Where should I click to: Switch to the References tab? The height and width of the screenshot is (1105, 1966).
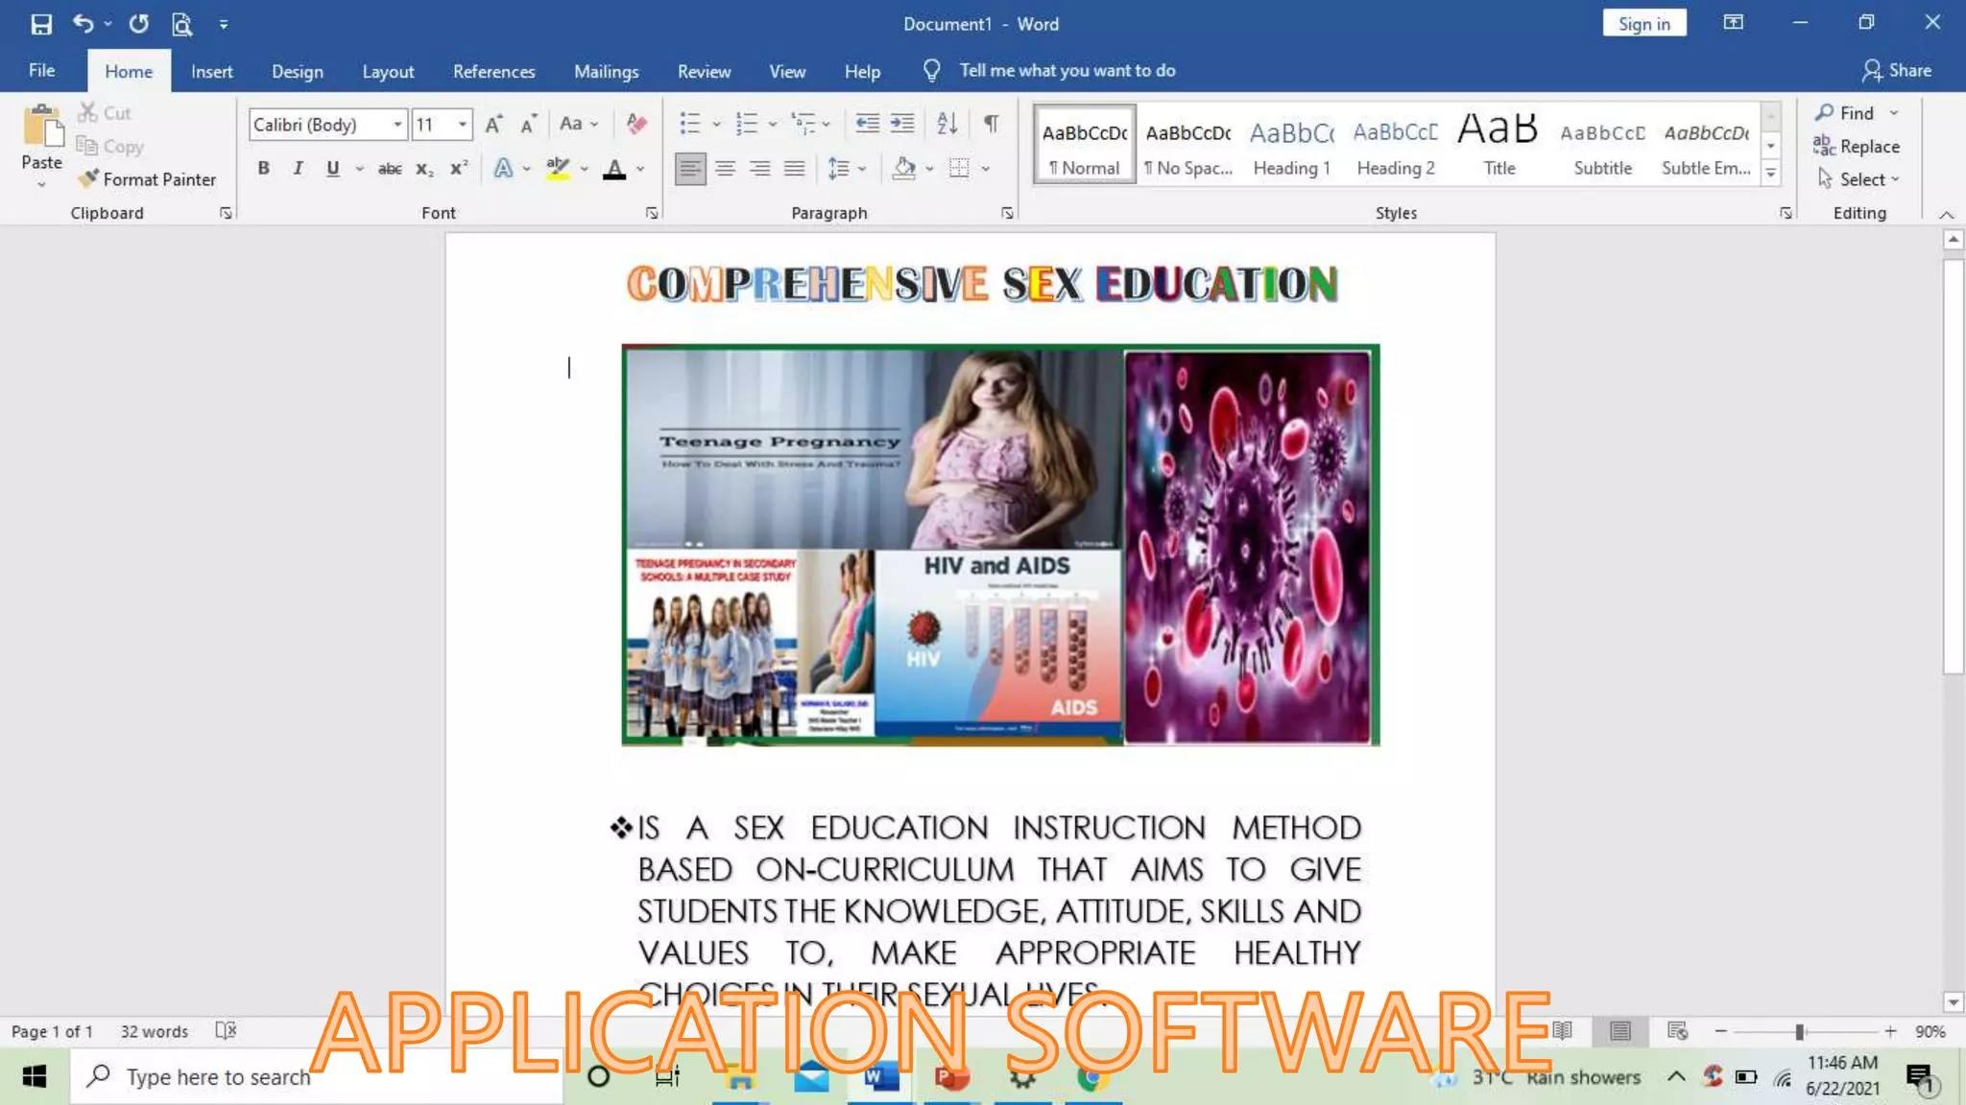point(493,71)
